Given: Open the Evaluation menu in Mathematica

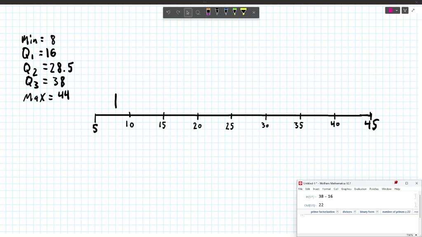Looking at the screenshot, I should click(361, 189).
